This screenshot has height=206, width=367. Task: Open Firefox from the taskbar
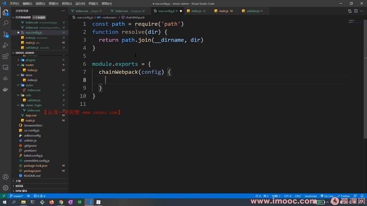click(x=52, y=202)
